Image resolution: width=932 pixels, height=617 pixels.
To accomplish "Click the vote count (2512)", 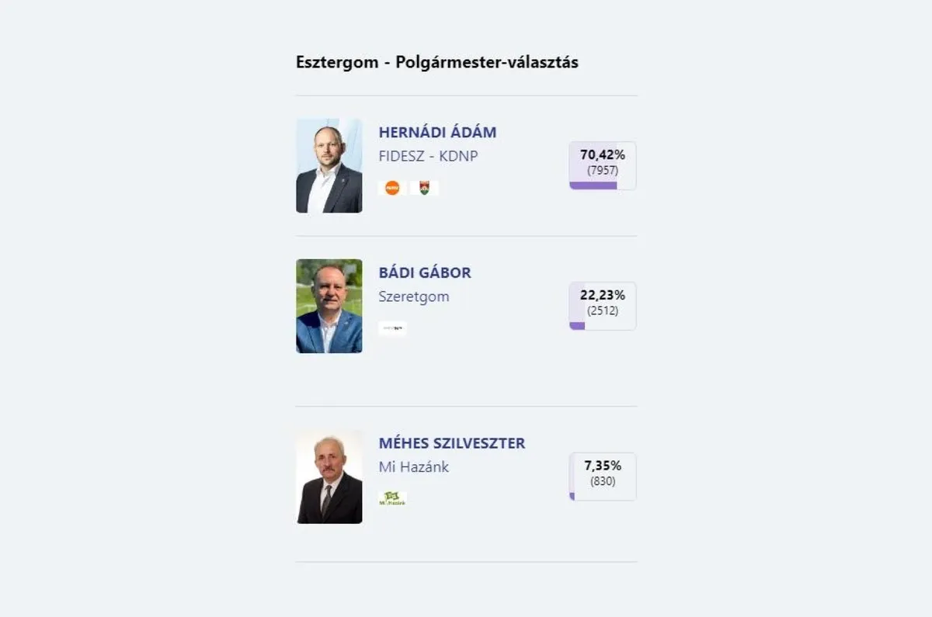I will 603,310.
